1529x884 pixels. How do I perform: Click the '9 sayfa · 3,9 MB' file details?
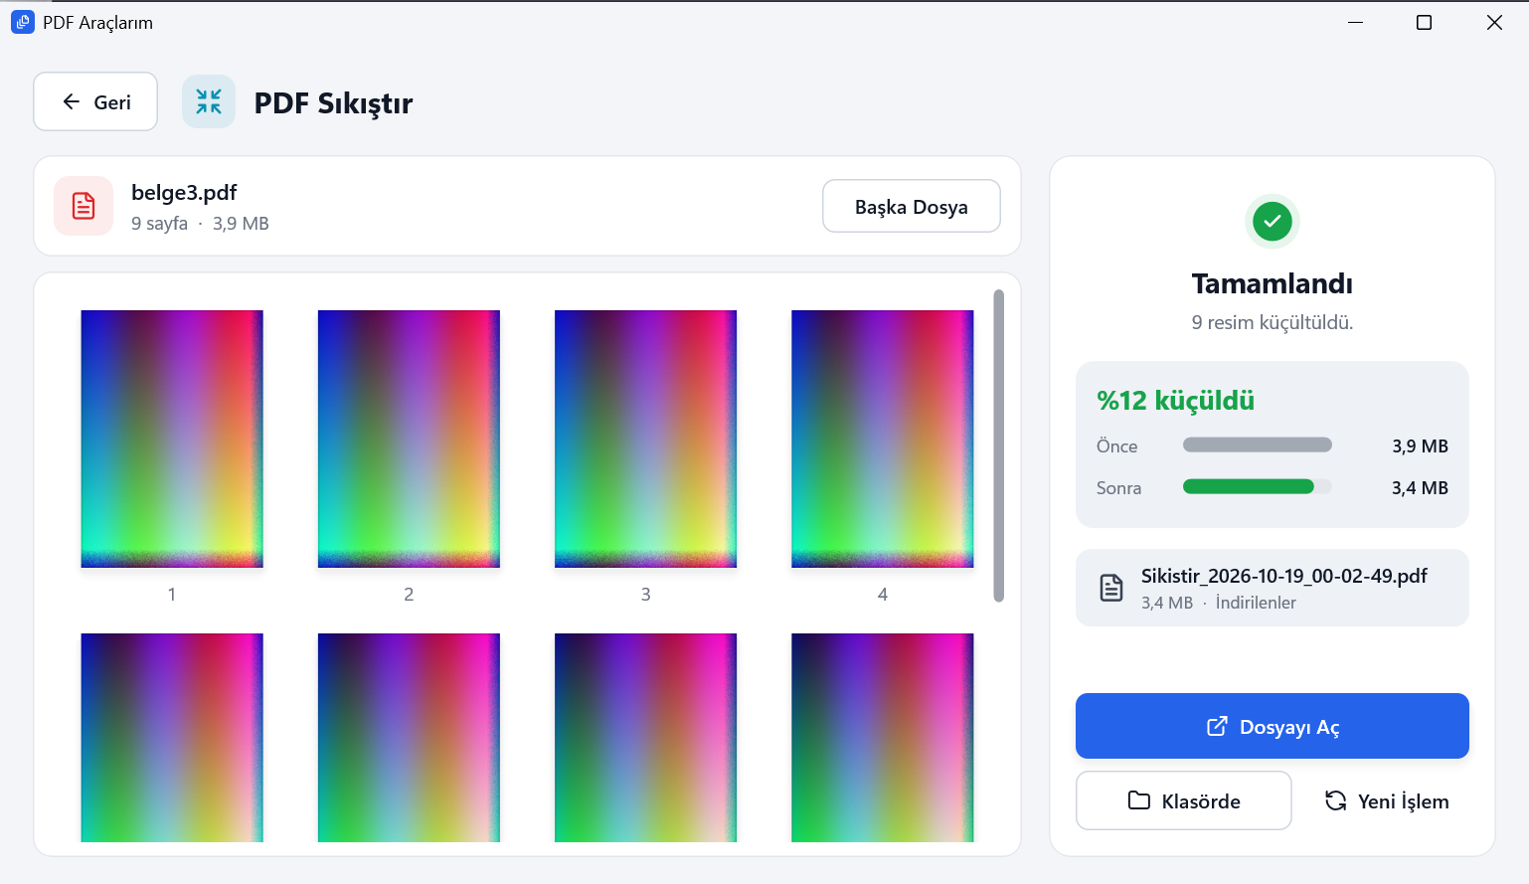point(200,224)
